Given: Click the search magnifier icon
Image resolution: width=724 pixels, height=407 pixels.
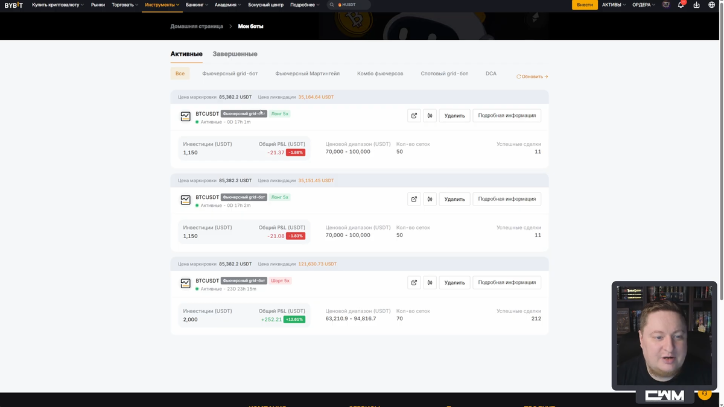Looking at the screenshot, I should point(331,5).
